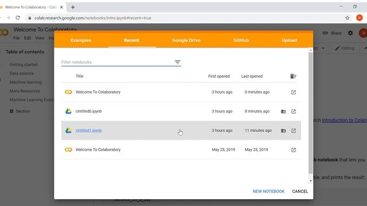Image resolution: width=367 pixels, height=206 pixels.
Task: Open Untitled1.ipynb in a new tab
Action: click(x=294, y=130)
